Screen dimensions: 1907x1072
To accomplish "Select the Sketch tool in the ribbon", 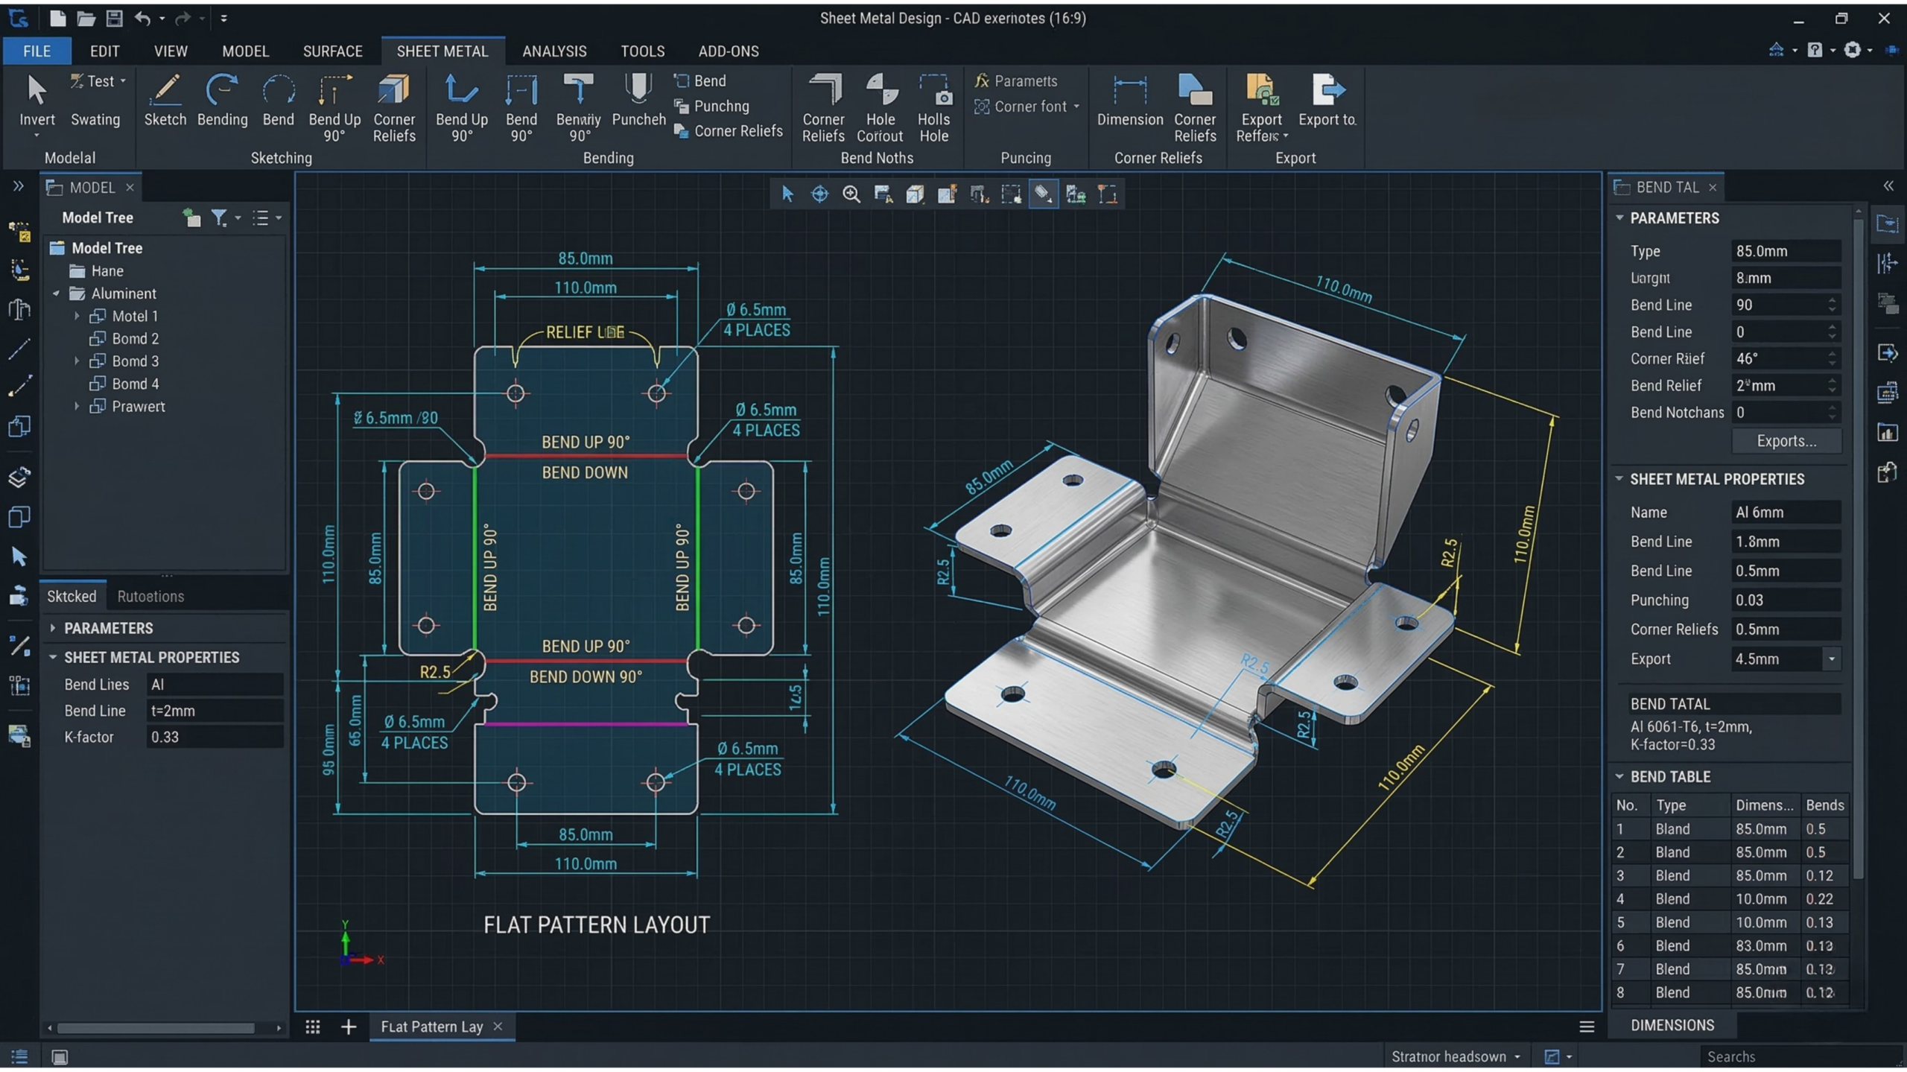I will pos(165,101).
